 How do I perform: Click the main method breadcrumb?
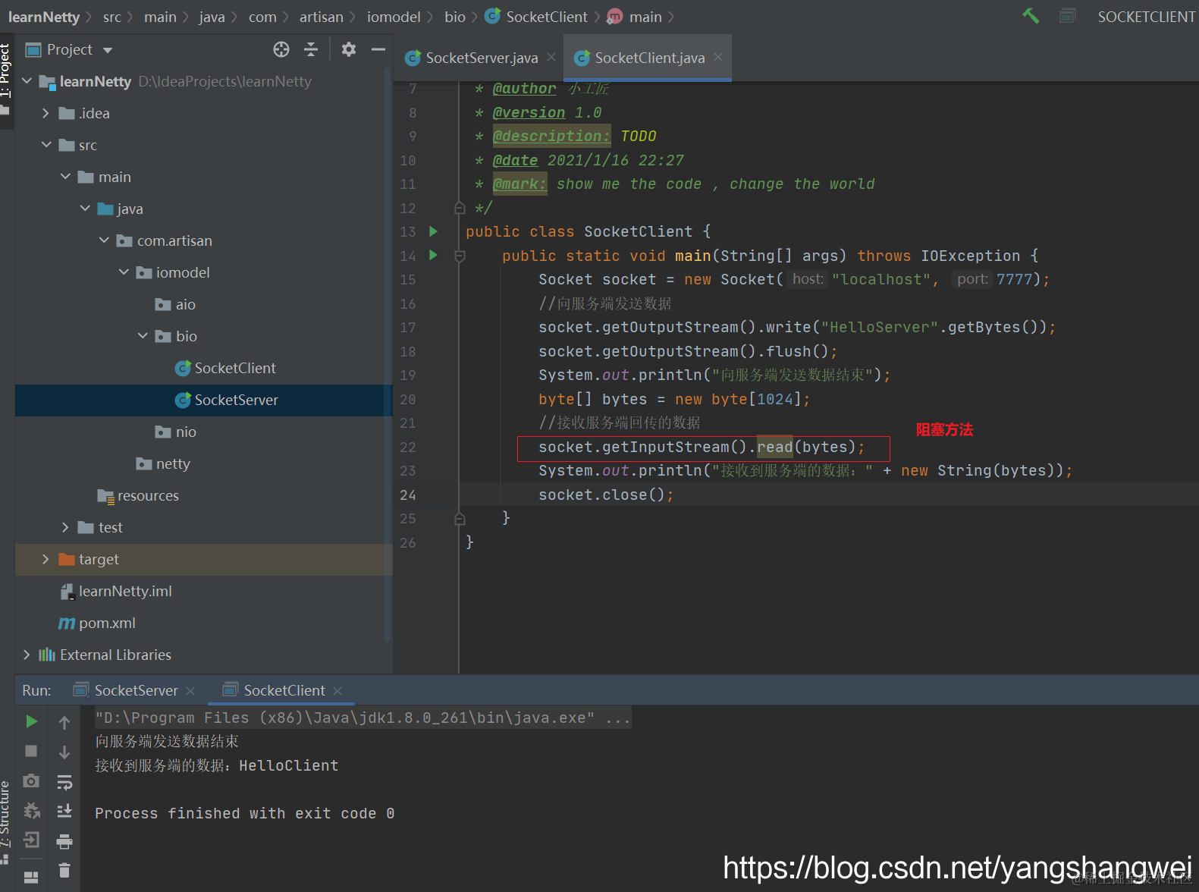pyautogui.click(x=635, y=17)
